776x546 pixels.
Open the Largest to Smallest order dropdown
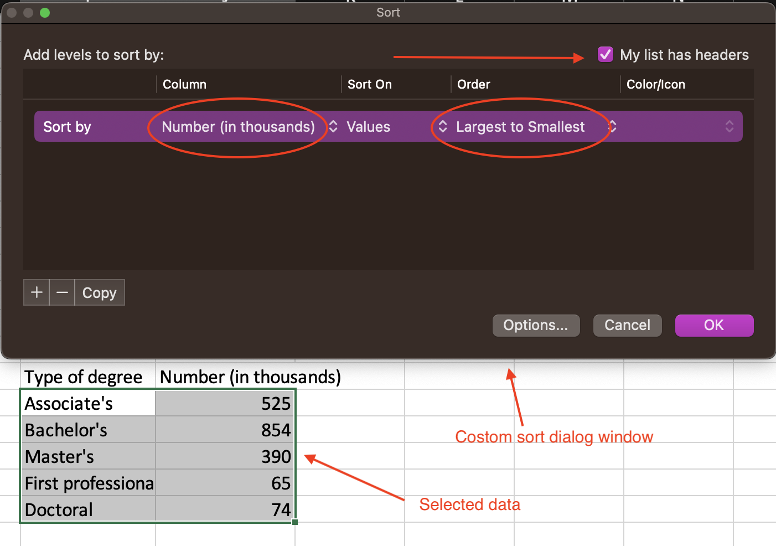click(526, 127)
